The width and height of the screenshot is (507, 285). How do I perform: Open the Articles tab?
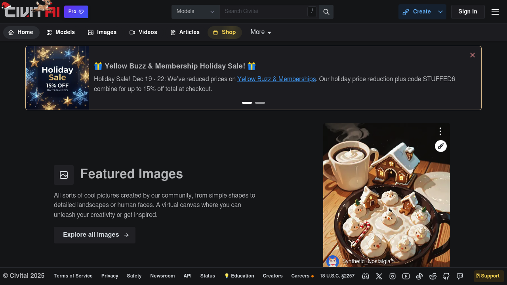185,32
